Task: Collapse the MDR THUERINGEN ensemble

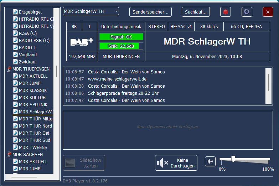Action: (x=31, y=69)
